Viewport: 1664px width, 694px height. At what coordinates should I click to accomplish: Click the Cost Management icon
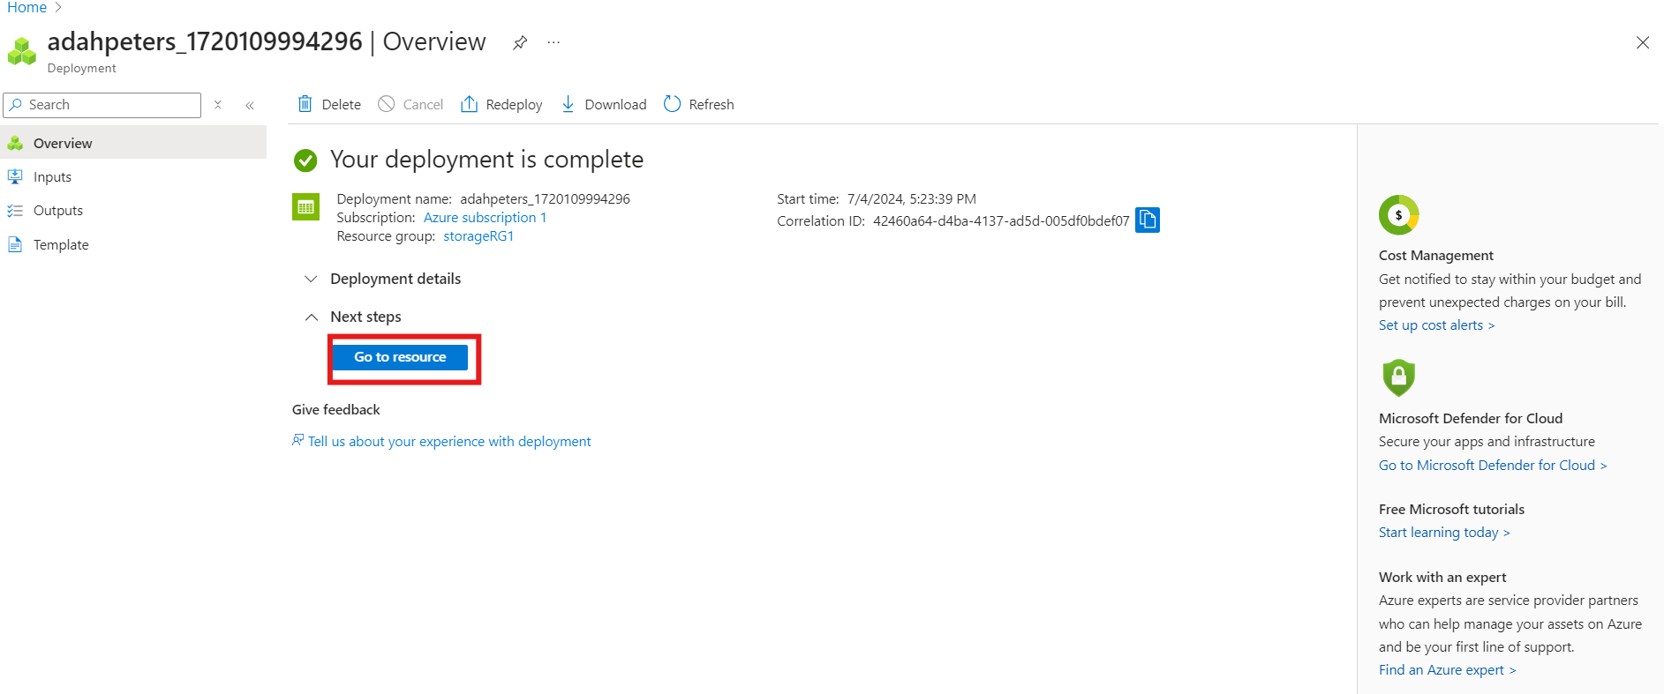pyautogui.click(x=1398, y=215)
